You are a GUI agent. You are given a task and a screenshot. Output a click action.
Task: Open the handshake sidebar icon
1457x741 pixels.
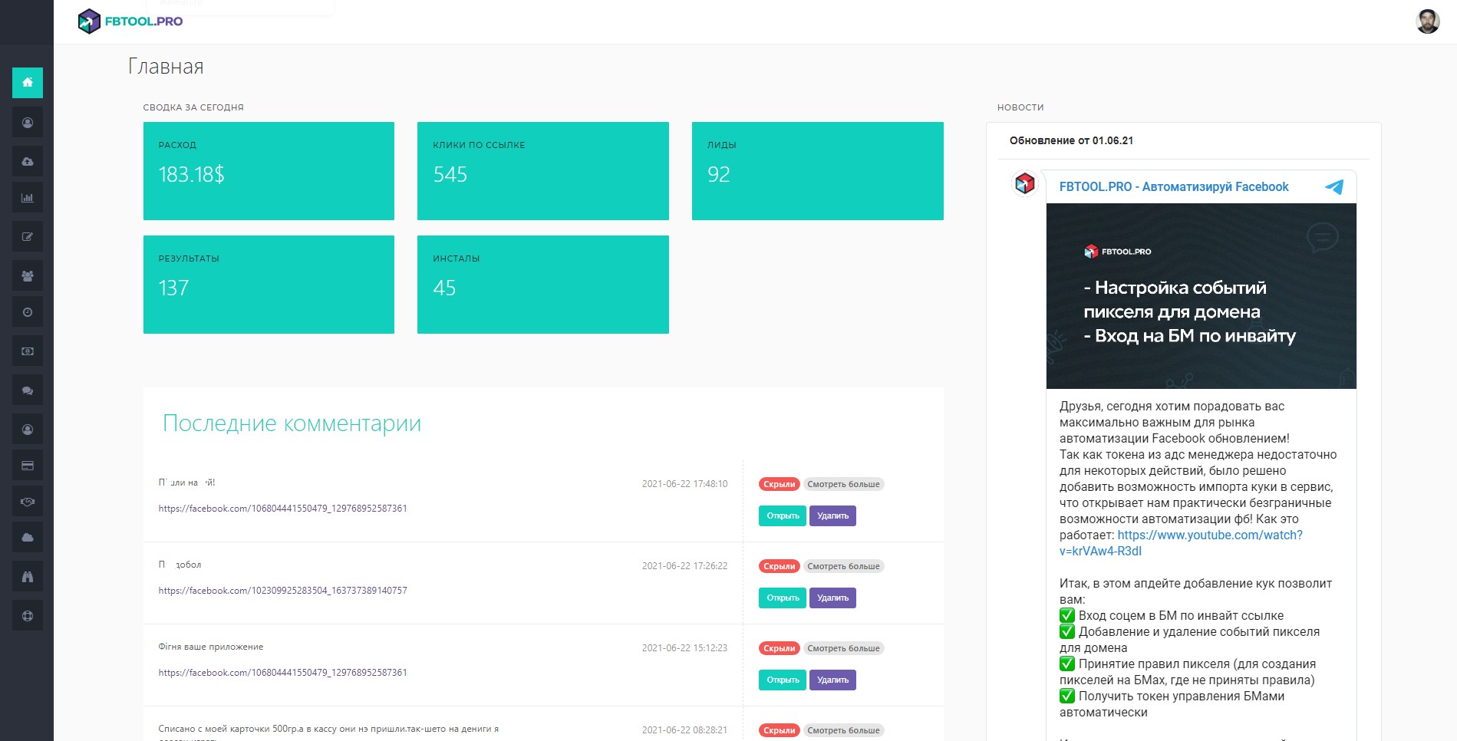(x=28, y=502)
